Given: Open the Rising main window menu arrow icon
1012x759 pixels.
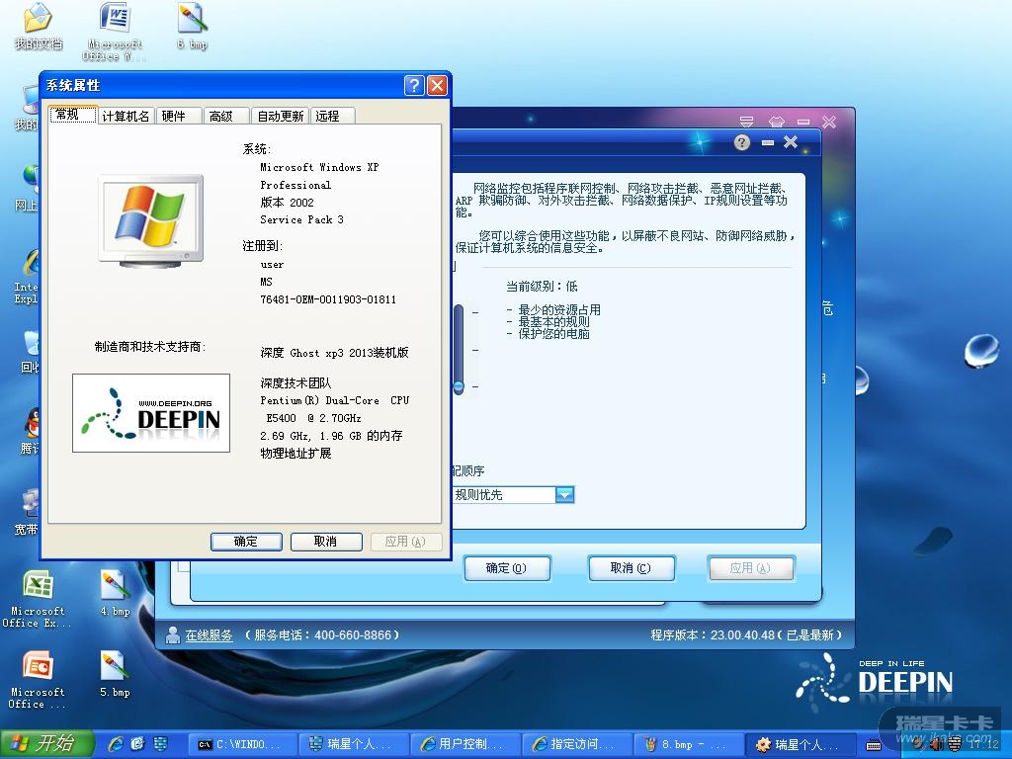Looking at the screenshot, I should pyautogui.click(x=747, y=122).
